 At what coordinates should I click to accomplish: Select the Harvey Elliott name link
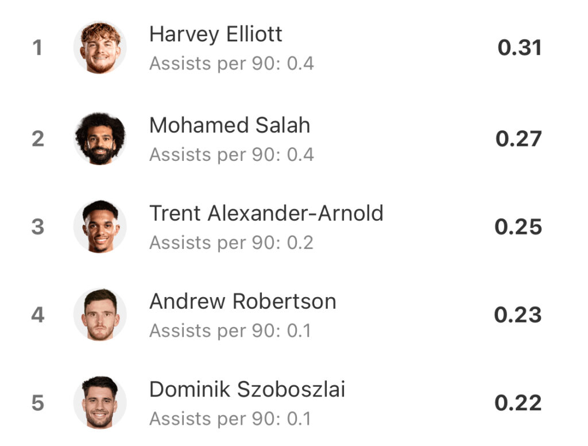point(216,34)
